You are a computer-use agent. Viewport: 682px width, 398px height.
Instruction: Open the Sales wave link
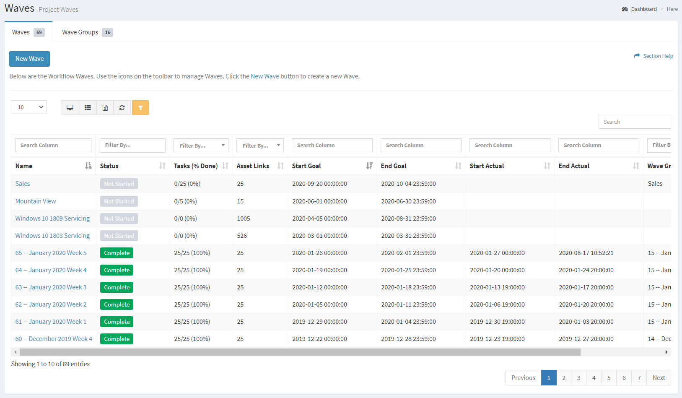22,183
